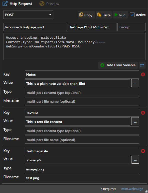Click the Notes content type field
This screenshot has width=148, height=193.
point(82,92)
